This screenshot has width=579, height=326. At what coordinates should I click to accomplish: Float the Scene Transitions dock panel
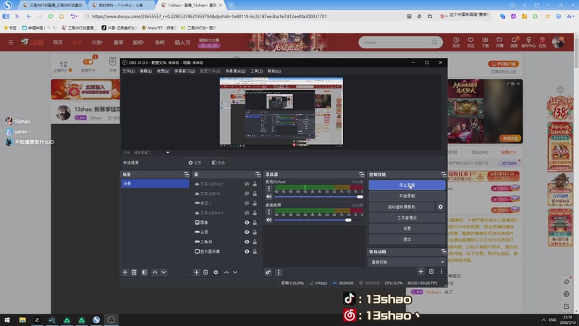click(x=444, y=251)
